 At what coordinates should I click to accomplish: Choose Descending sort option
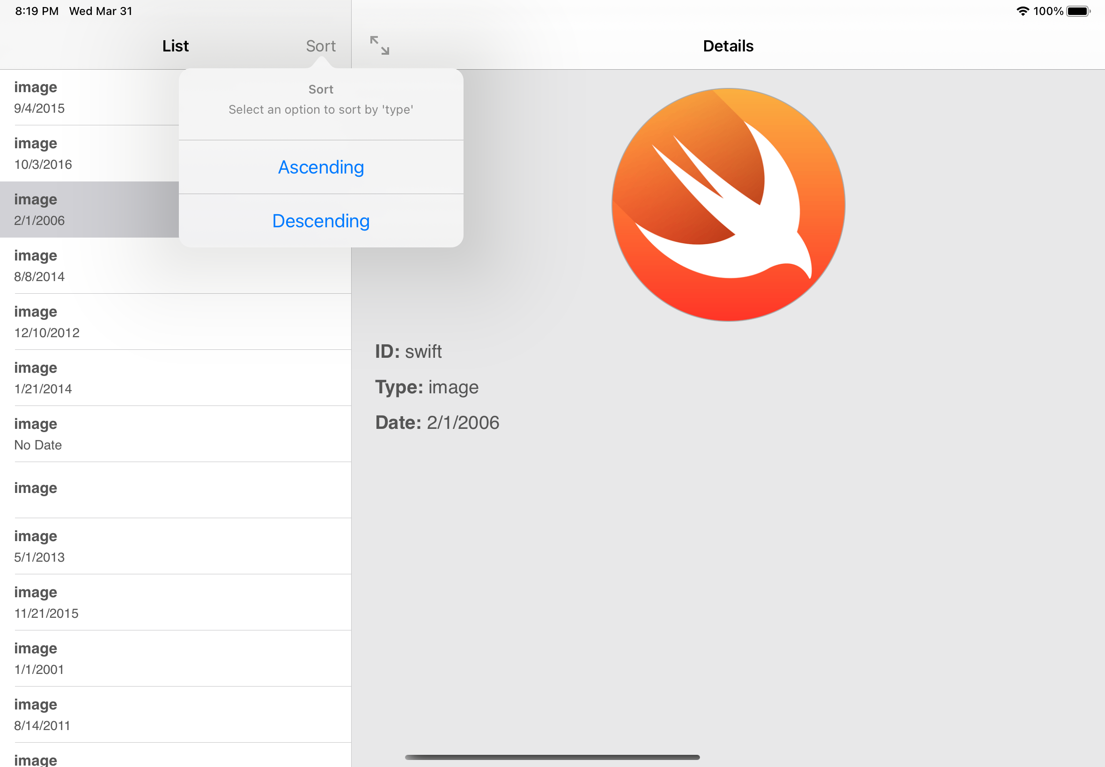coord(321,221)
